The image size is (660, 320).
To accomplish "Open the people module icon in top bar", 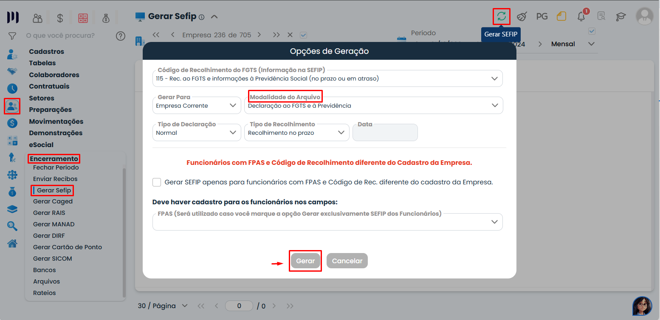I will tap(38, 18).
